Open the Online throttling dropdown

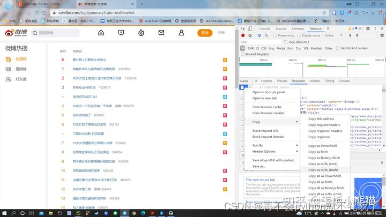[x=333, y=35]
